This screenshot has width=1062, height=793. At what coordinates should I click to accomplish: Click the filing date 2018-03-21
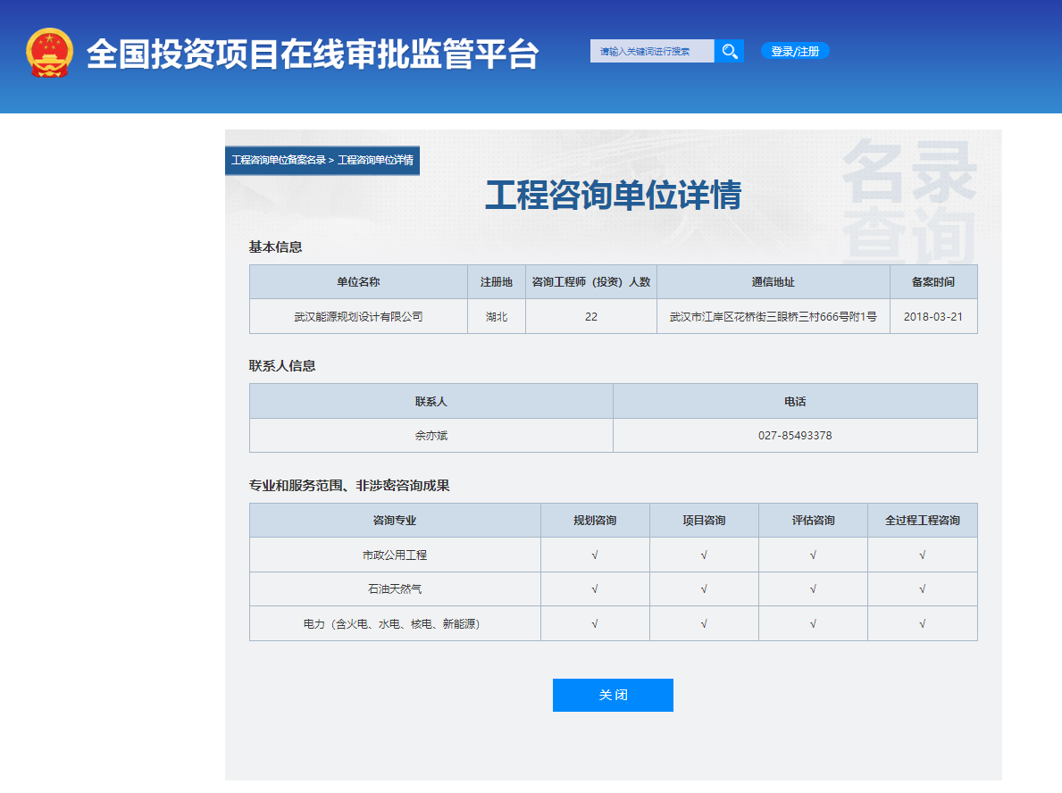click(933, 316)
